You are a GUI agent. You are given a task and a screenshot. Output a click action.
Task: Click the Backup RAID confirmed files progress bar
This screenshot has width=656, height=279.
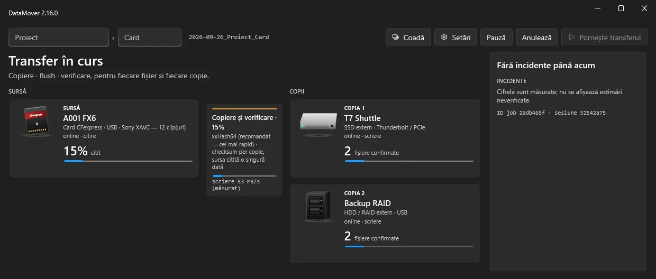(409, 246)
